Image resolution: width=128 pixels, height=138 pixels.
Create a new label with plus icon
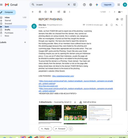pos(25,42)
